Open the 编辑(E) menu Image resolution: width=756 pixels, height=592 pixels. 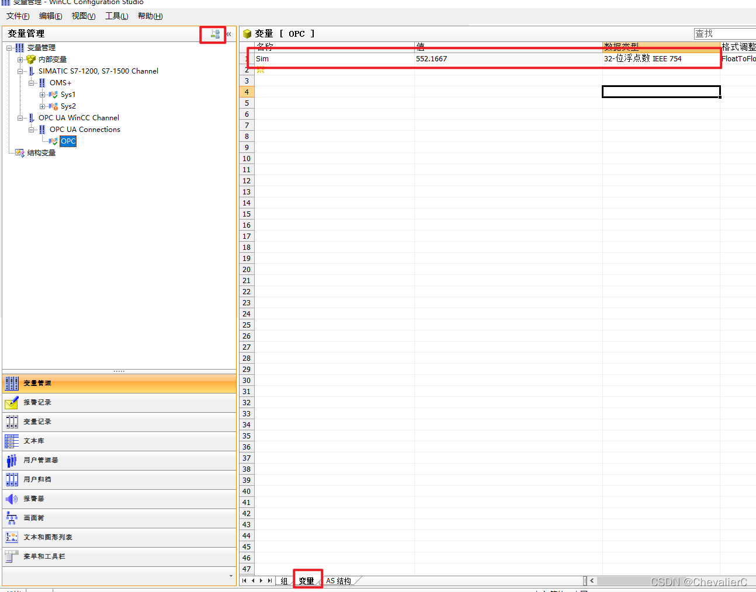point(51,16)
